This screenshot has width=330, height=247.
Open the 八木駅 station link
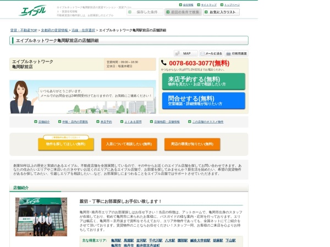(170, 240)
